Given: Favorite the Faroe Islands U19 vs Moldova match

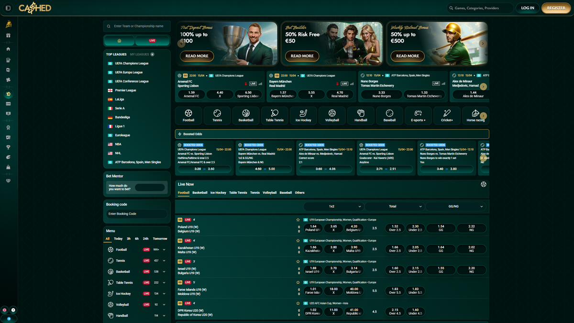Looking at the screenshot, I should tap(298, 282).
